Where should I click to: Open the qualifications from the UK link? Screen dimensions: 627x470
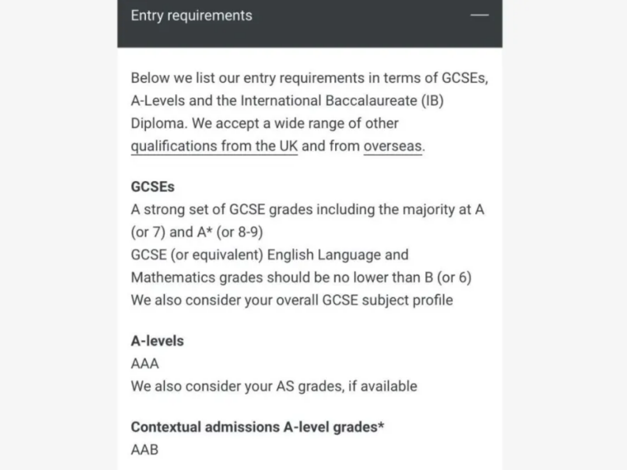[x=215, y=146]
